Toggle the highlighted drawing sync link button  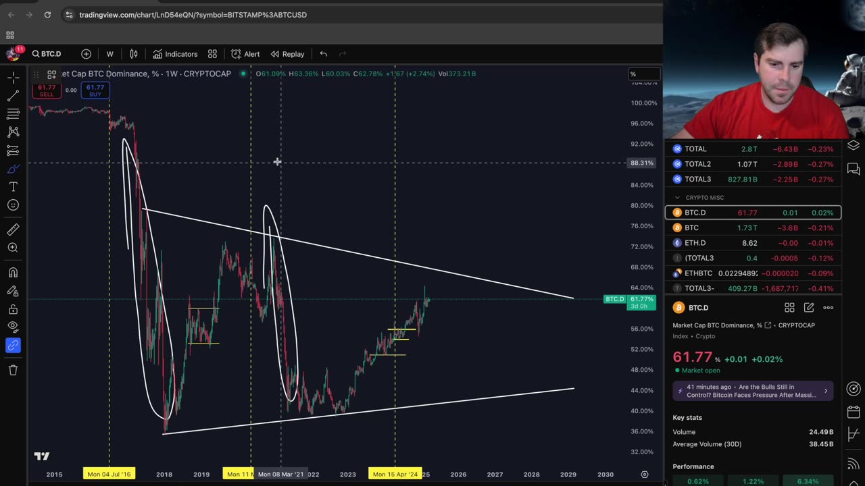click(x=13, y=346)
